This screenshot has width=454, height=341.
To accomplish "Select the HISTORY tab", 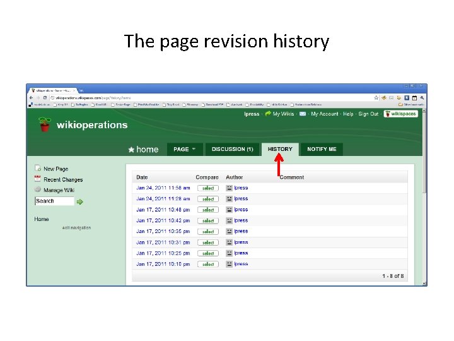I will click(x=280, y=149).
